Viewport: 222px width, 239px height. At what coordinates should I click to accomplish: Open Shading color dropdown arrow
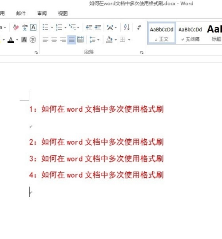(116, 40)
